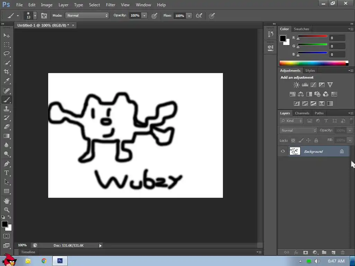Open the Filter menu
Image resolution: width=355 pixels, height=266 pixels.
point(111,5)
